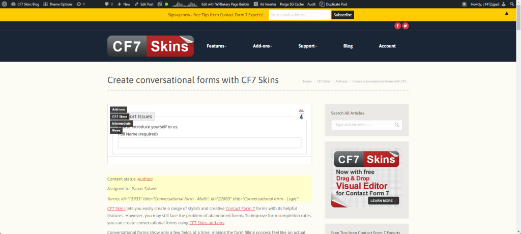Open Edit Post in admin bar
Screen dimensions: 521x234
[x=144, y=4]
